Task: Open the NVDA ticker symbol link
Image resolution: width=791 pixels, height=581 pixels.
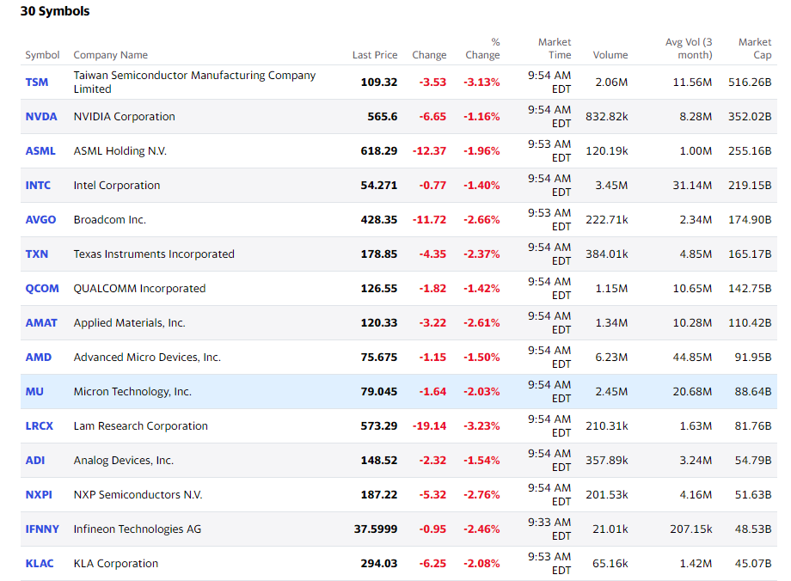Action: coord(41,117)
